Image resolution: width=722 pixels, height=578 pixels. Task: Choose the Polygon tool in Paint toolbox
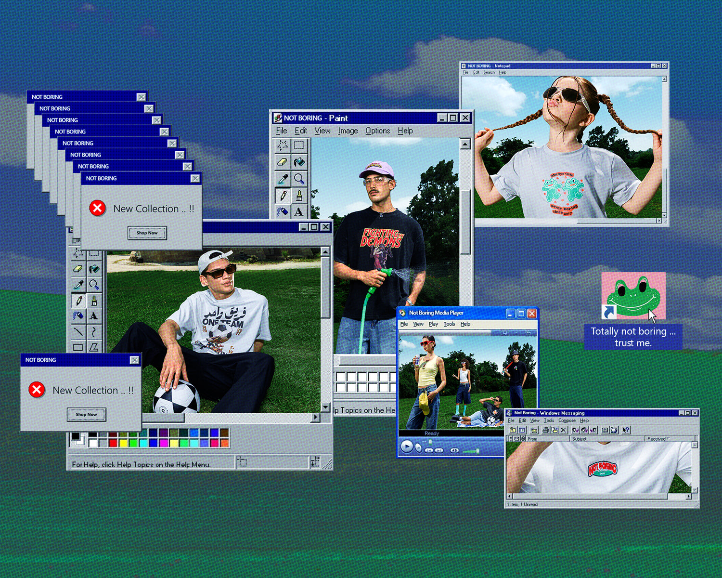(x=94, y=347)
